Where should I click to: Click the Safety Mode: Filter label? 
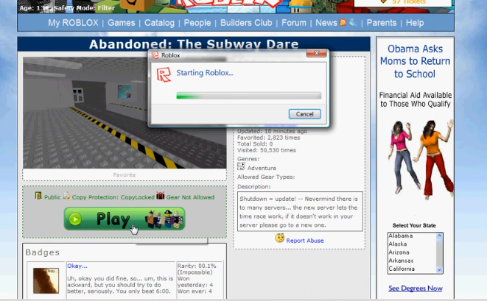point(84,8)
